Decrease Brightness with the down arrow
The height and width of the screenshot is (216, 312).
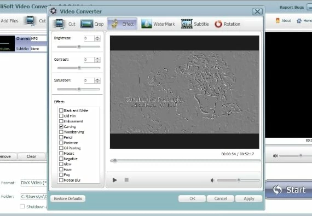pos(97,40)
